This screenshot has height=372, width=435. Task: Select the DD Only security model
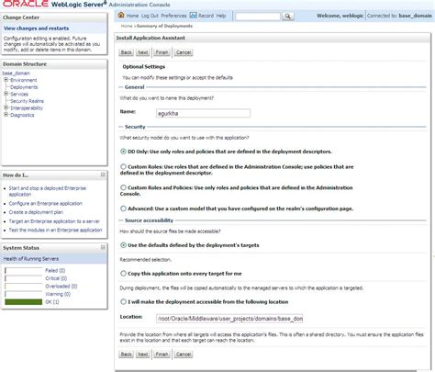tap(123, 152)
